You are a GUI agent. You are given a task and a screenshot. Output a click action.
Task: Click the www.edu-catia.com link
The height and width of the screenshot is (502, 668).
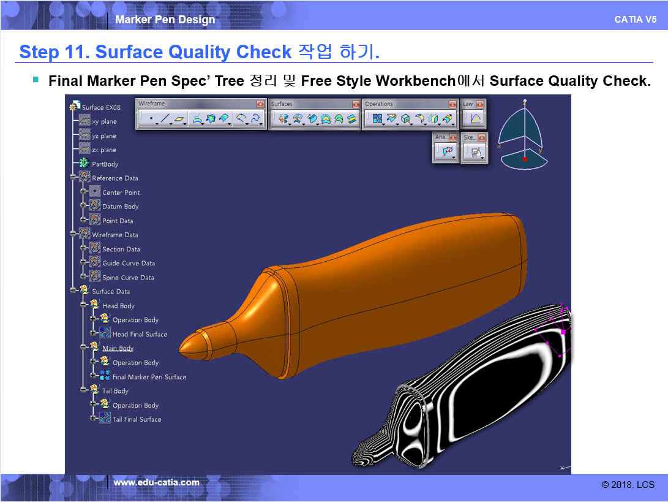point(156,482)
